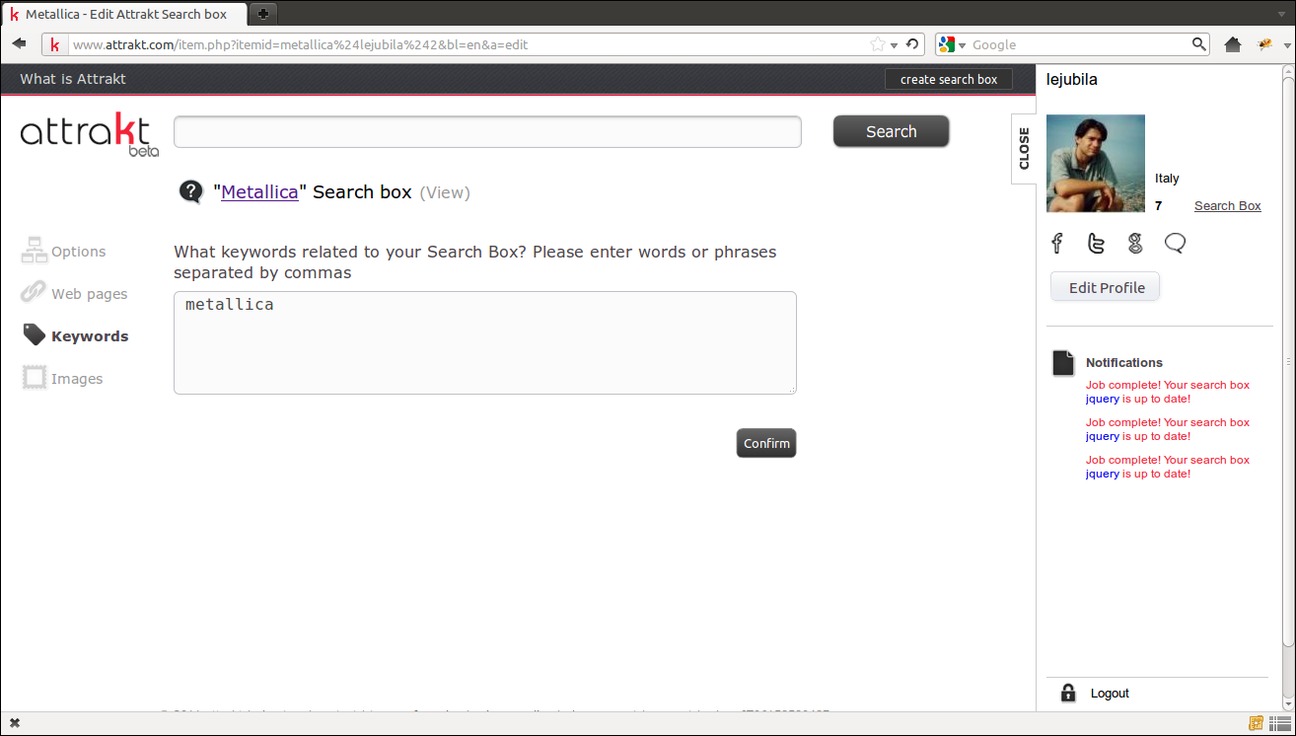Image resolution: width=1296 pixels, height=736 pixels.
Task: Click the chat bubble icon under profile
Action: pyautogui.click(x=1175, y=243)
